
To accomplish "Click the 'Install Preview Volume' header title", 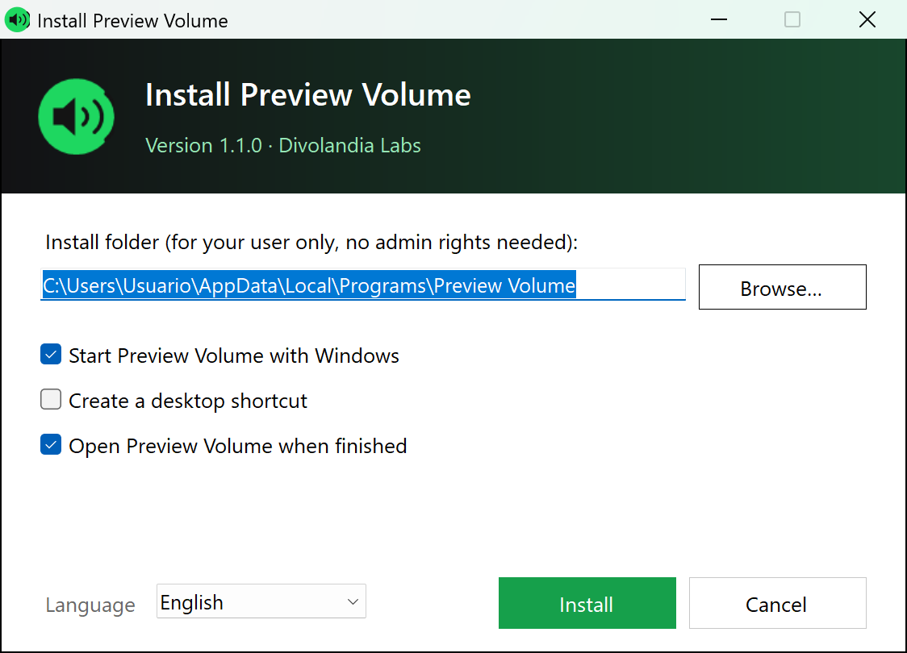I will pos(307,95).
